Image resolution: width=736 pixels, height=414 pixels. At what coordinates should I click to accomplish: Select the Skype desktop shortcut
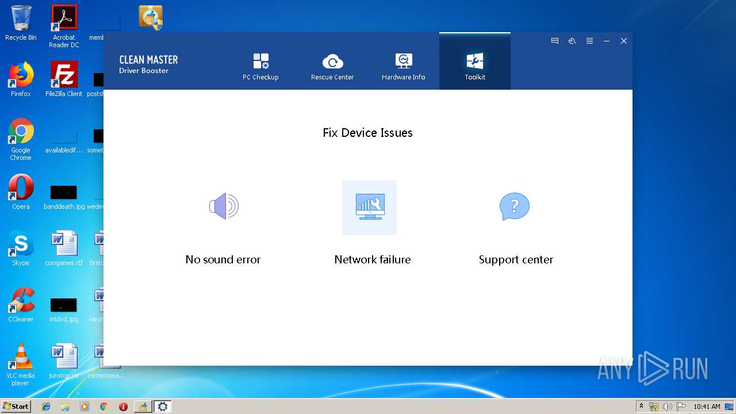pyautogui.click(x=21, y=248)
